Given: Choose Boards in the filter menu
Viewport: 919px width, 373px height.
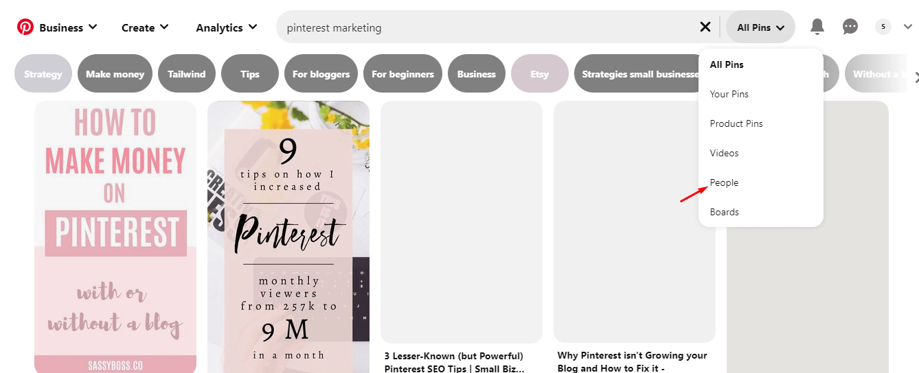Looking at the screenshot, I should tap(724, 212).
